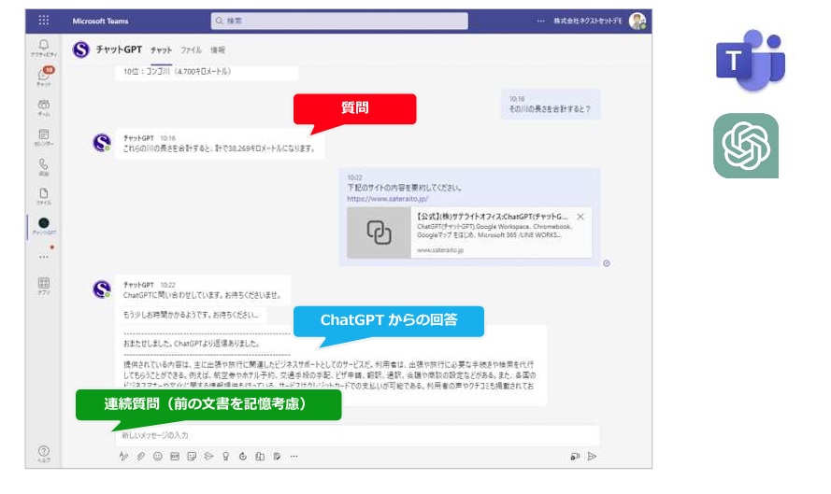Switch to the ファイル tab

click(x=191, y=49)
